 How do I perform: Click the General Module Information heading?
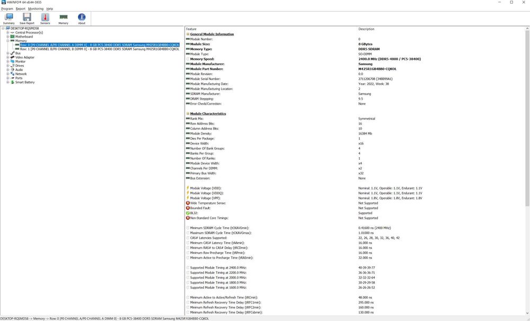[212, 34]
